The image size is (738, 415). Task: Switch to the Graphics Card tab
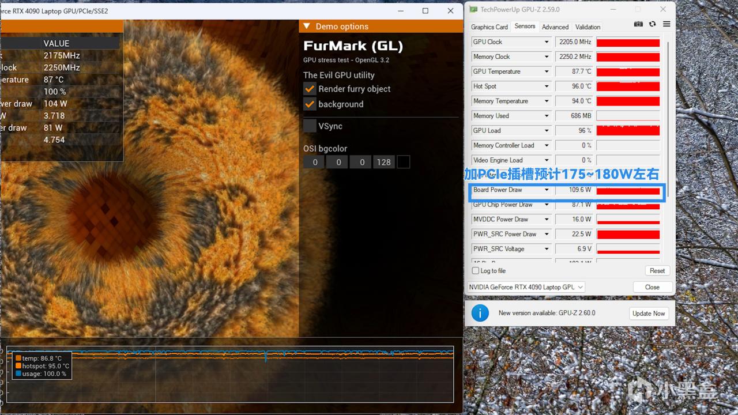pyautogui.click(x=489, y=27)
